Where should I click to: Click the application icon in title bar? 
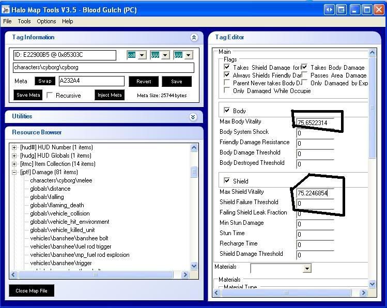6,10
